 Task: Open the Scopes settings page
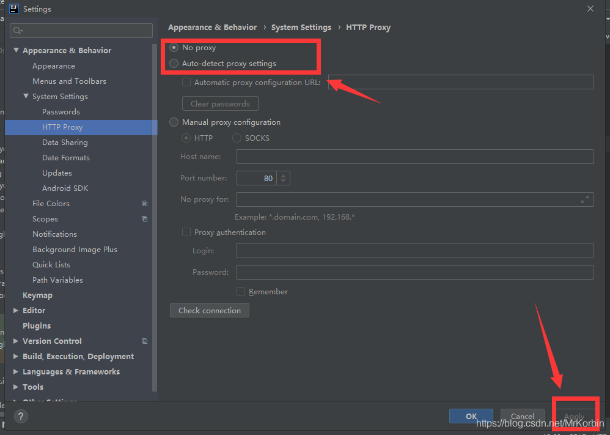click(45, 219)
